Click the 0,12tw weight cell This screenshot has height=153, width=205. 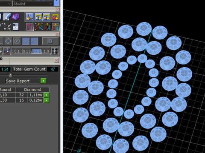[35, 100]
